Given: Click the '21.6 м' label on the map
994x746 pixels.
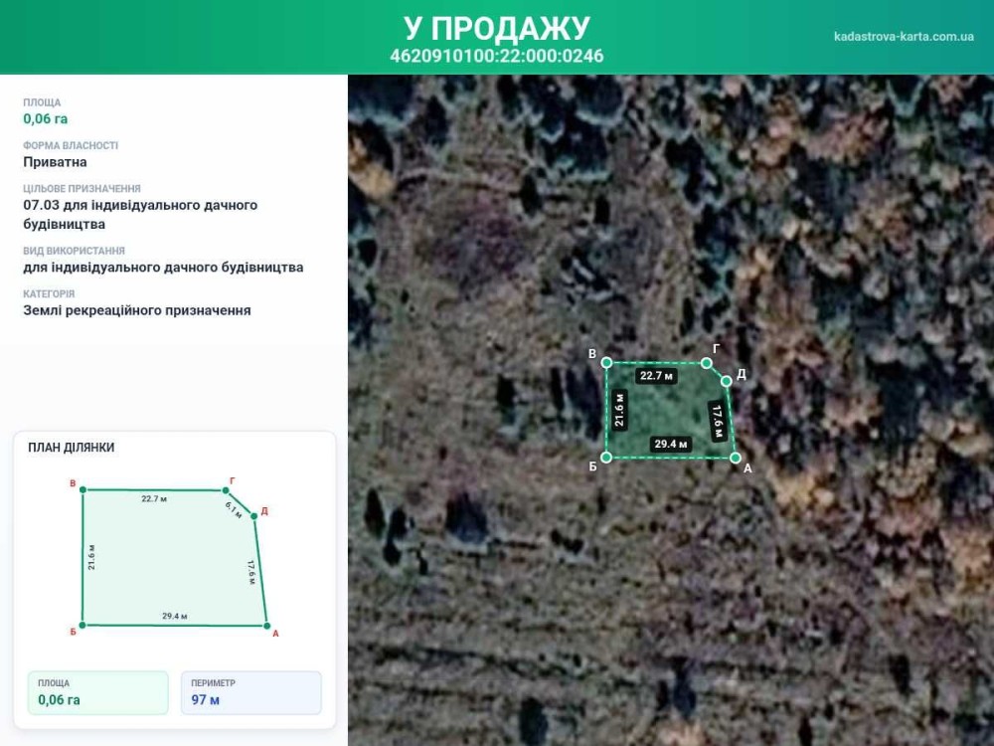Looking at the screenshot, I should (619, 410).
